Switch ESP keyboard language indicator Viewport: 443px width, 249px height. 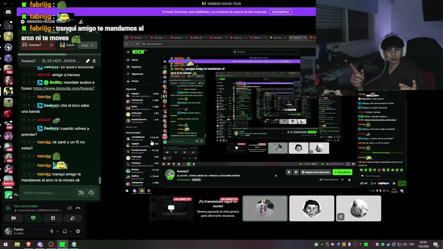412,245
